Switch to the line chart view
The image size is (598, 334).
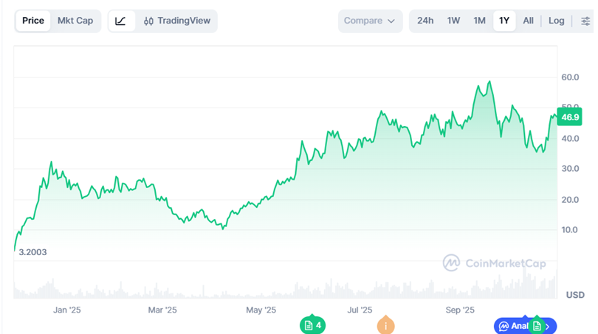coord(121,21)
